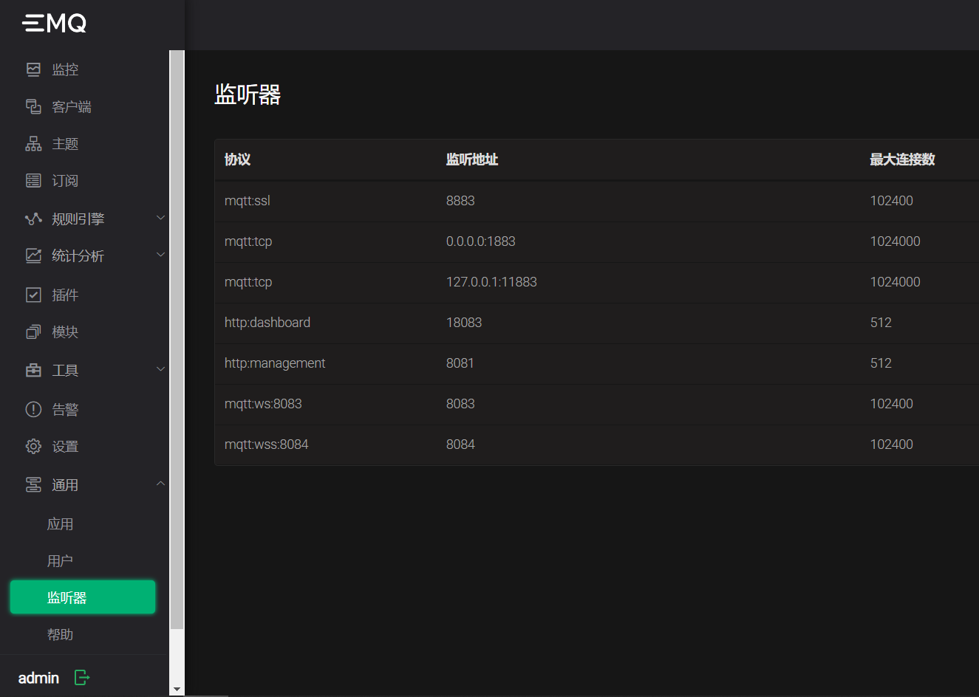Click the 127.0.0.1:11883 address cell
Viewport: 979px width, 697px height.
491,282
